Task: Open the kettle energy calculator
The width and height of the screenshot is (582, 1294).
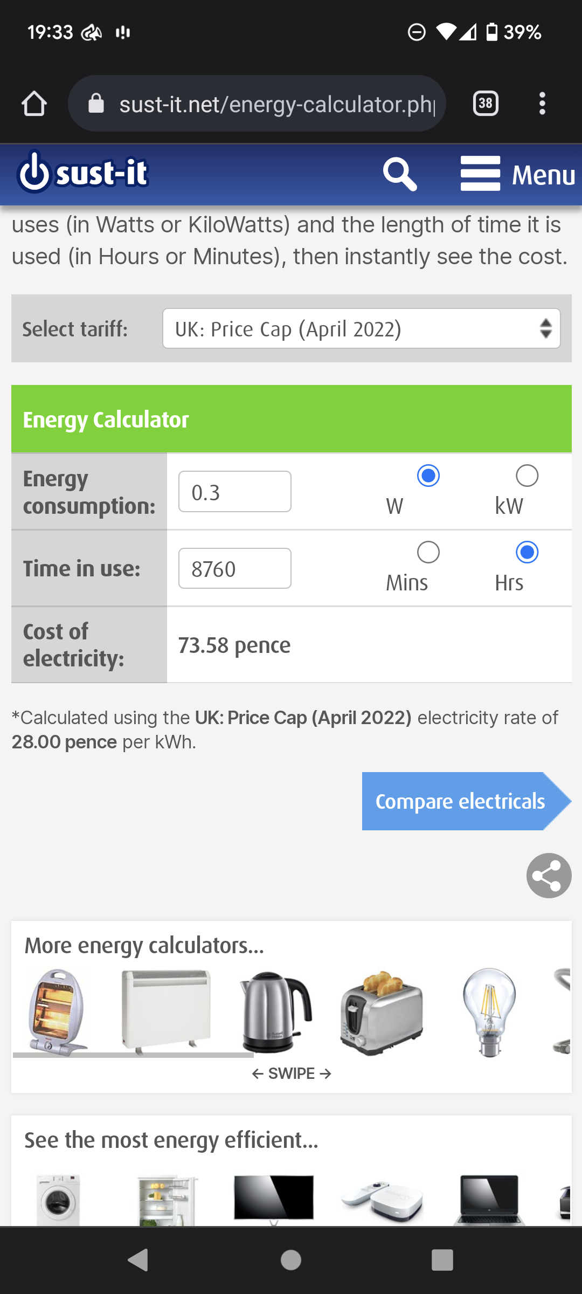Action: [x=276, y=1011]
